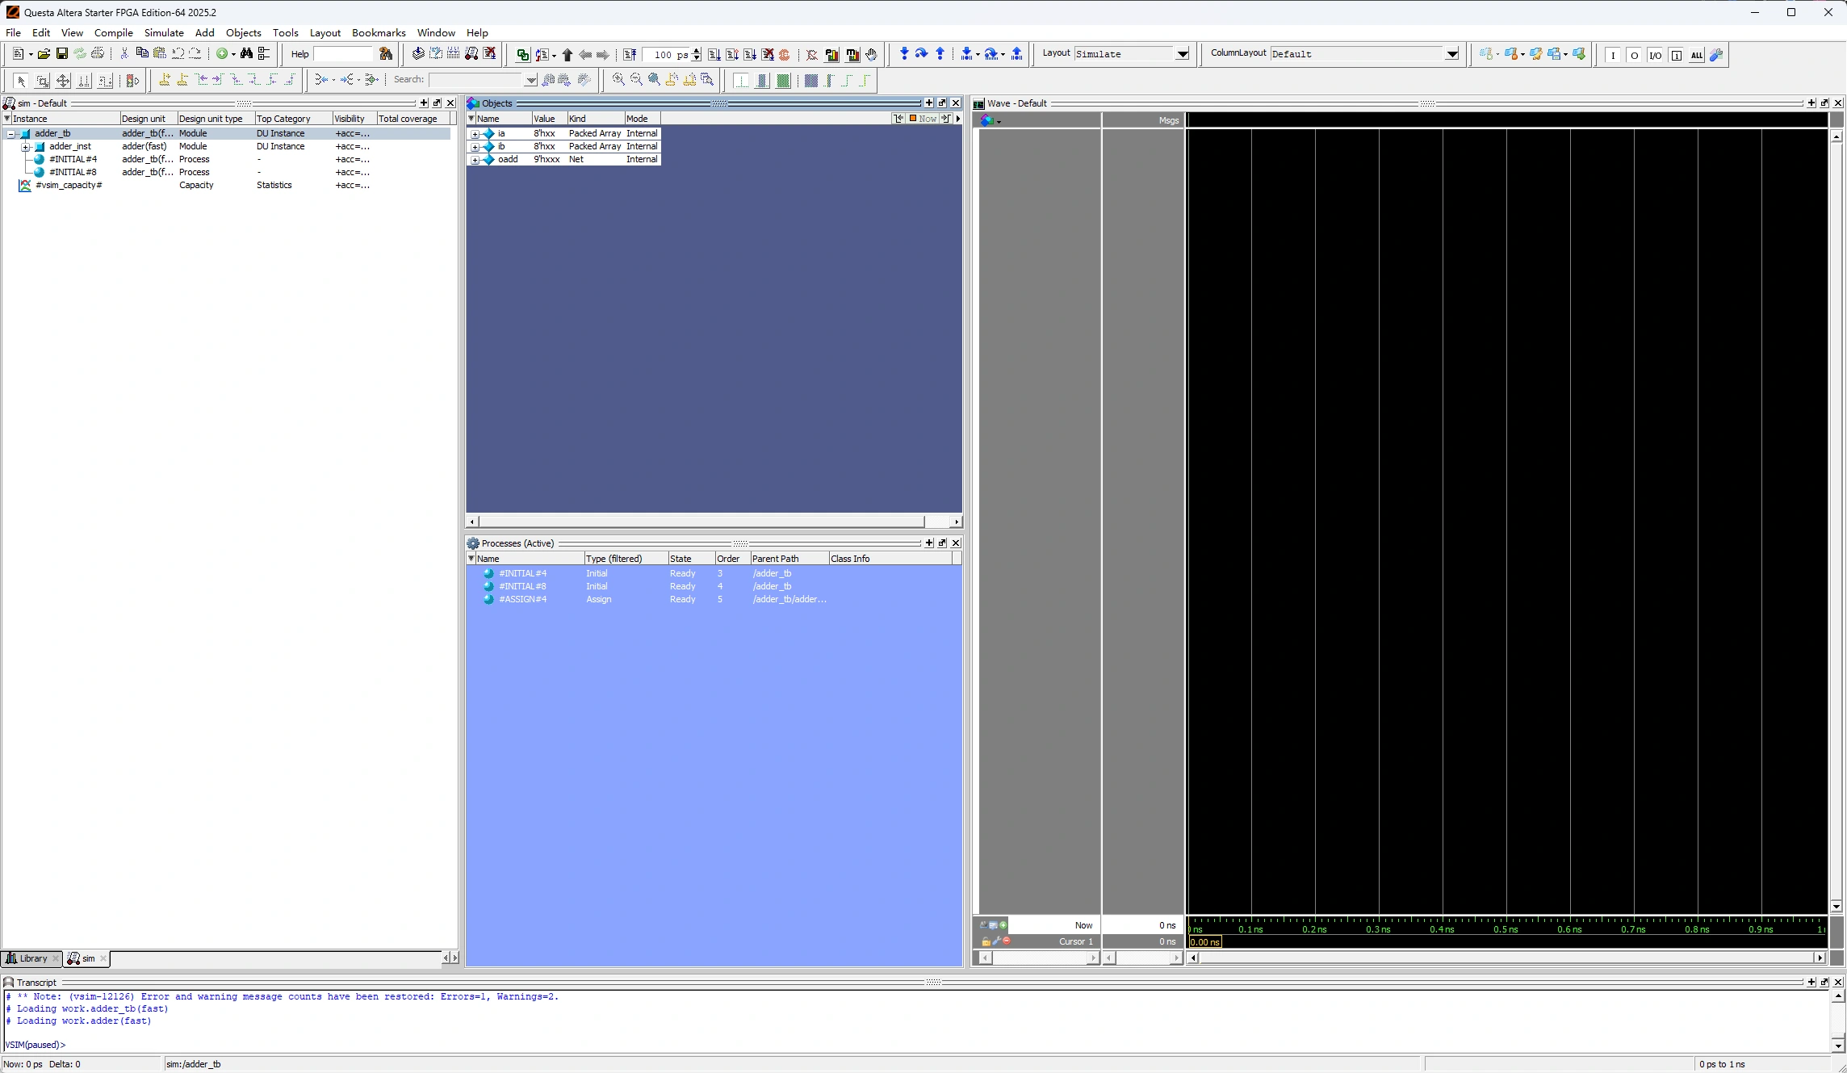Click the Find binoculars icon
This screenshot has height=1073, width=1847.
click(x=246, y=54)
